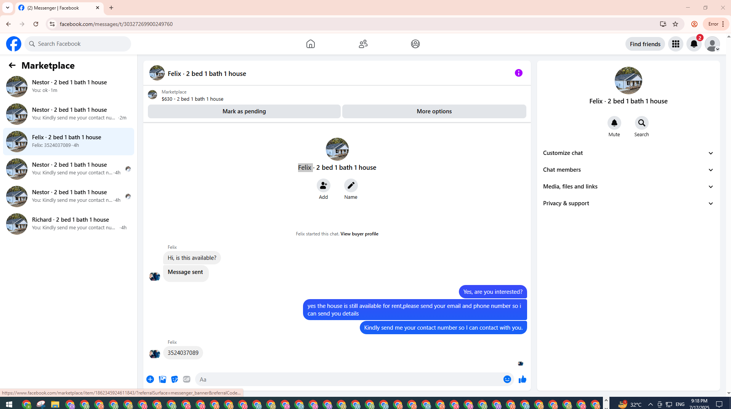Click the 'Hi, is this available?' message
Viewport: 731px width, 409px height.
[192, 258]
